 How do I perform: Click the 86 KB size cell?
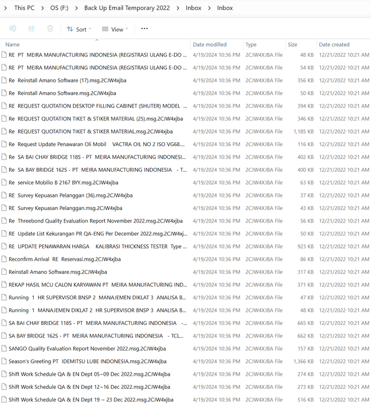[x=307, y=259]
